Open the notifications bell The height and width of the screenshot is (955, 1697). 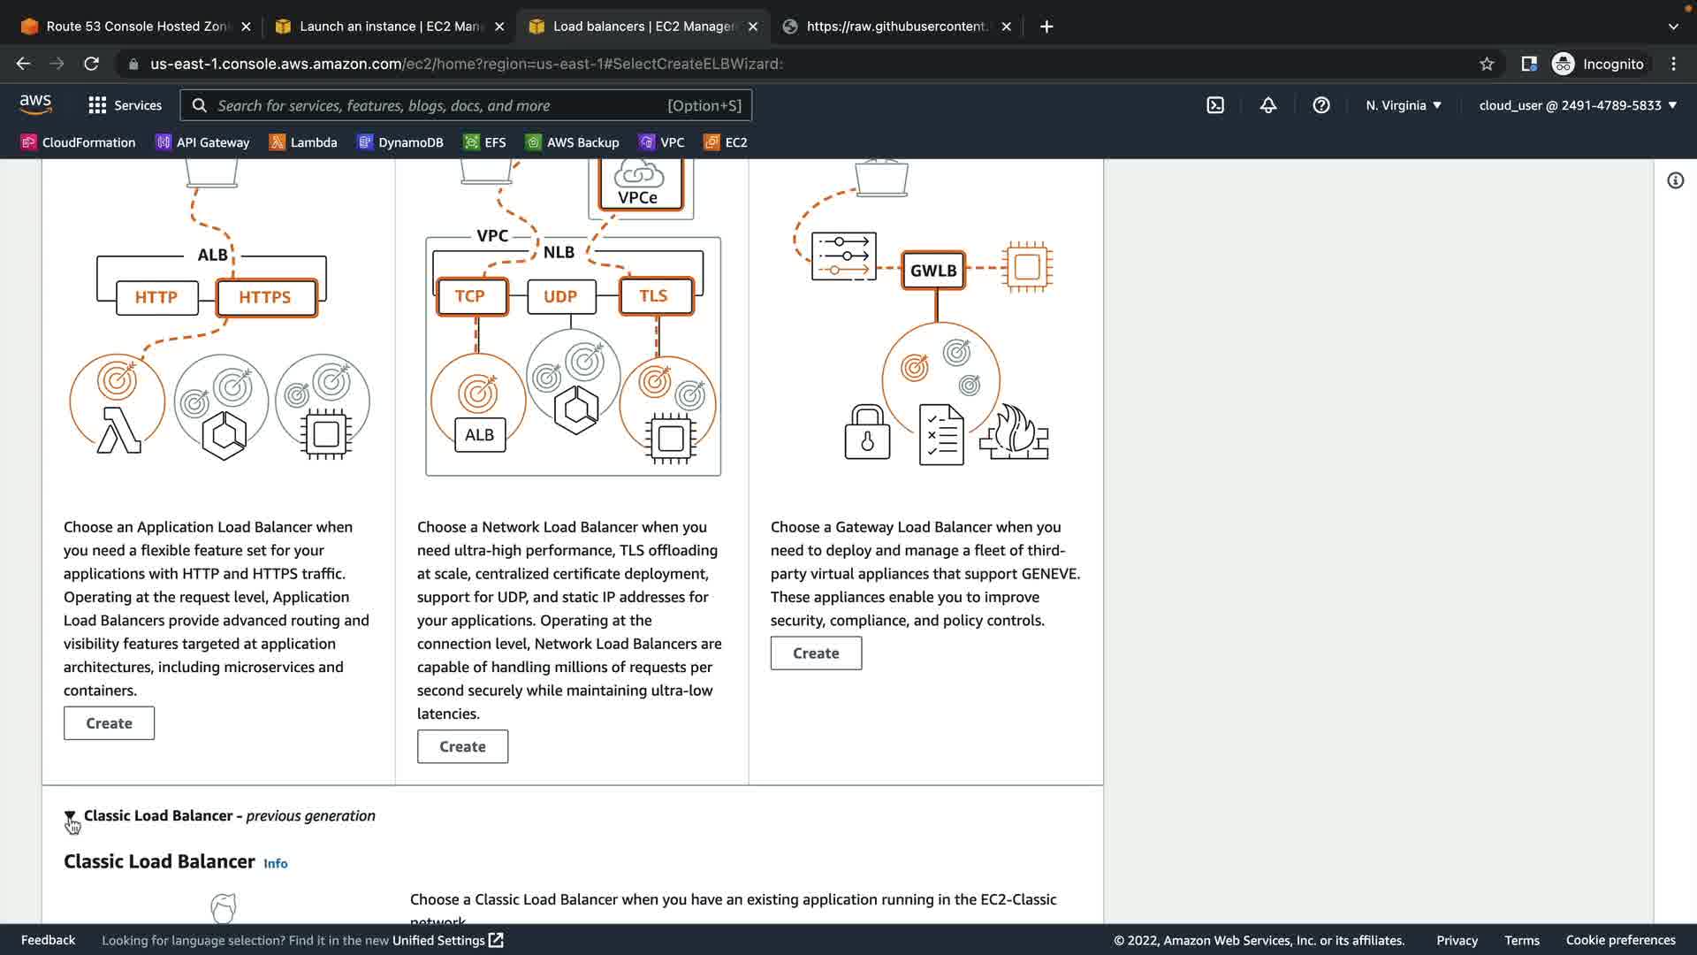pyautogui.click(x=1268, y=105)
